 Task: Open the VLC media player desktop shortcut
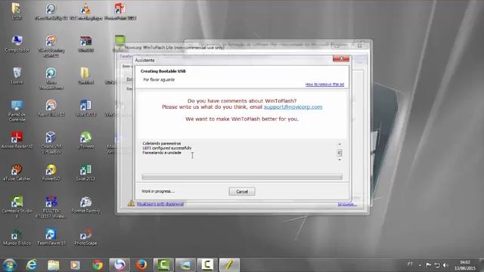click(85, 12)
